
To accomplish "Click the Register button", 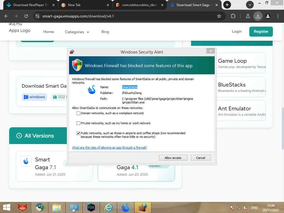I will (261, 32).
